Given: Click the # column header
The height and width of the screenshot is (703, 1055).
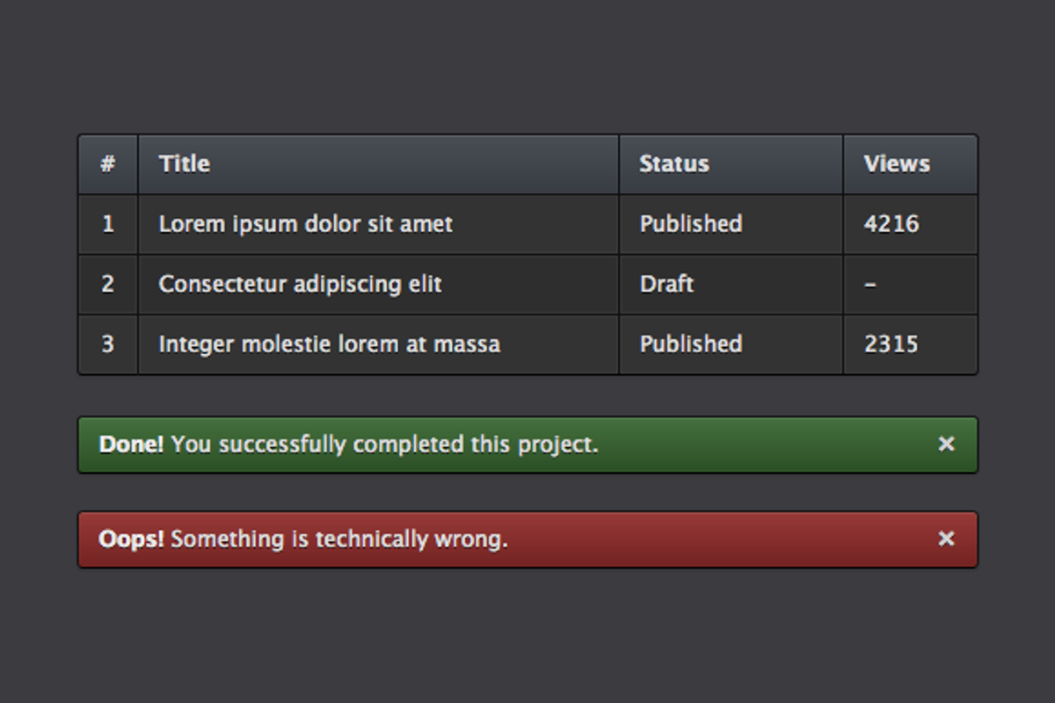Looking at the screenshot, I should pos(108,164).
